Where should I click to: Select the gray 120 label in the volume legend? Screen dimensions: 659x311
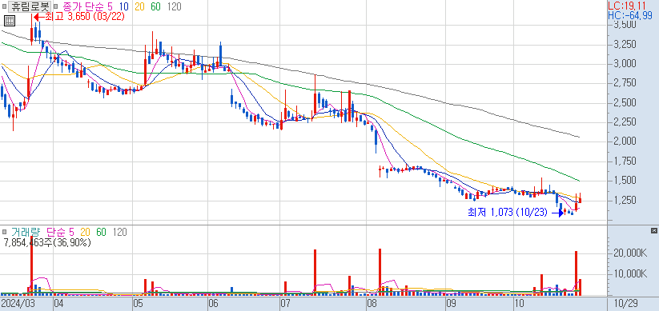point(120,232)
